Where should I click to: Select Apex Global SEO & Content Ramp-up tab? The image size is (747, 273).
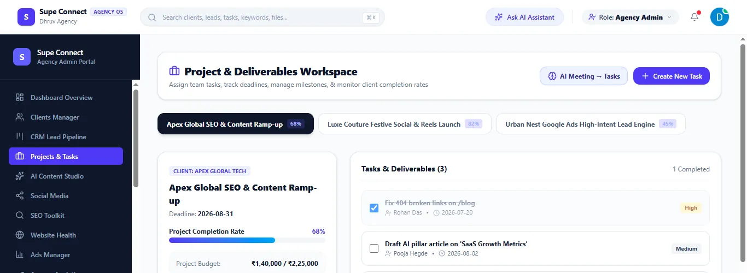(x=236, y=124)
